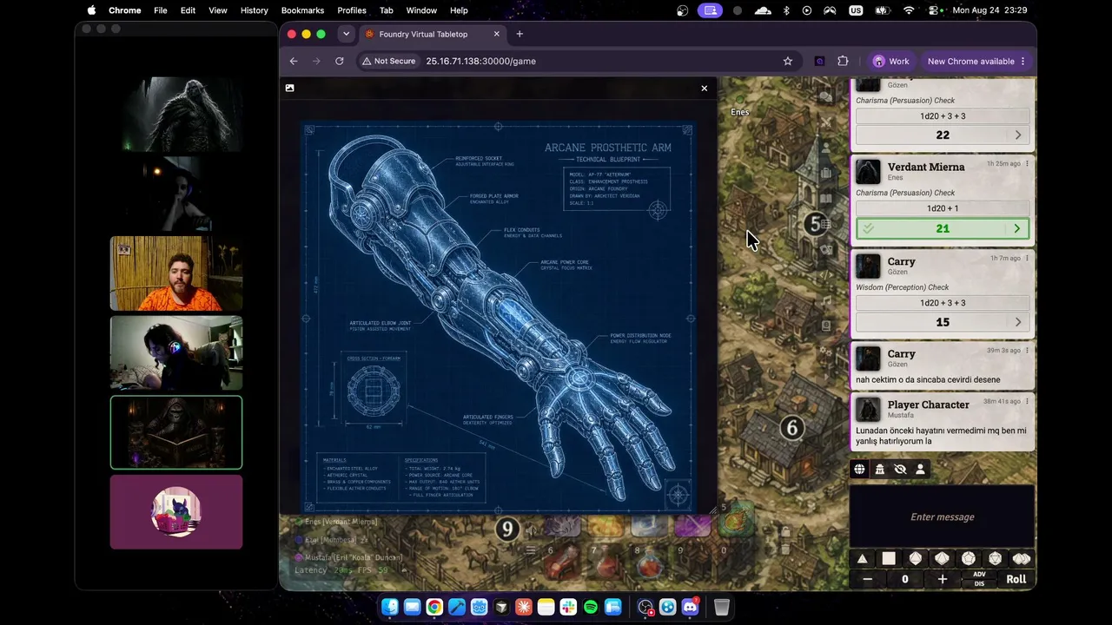Click hotbar slot 6 macro
The width and height of the screenshot is (1112, 625).
coord(562,560)
